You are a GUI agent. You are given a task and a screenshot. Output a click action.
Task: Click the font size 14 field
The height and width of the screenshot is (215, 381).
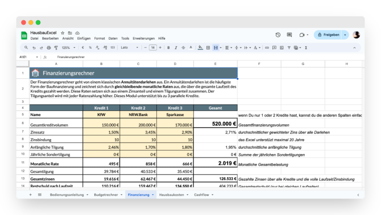[x=153, y=48]
